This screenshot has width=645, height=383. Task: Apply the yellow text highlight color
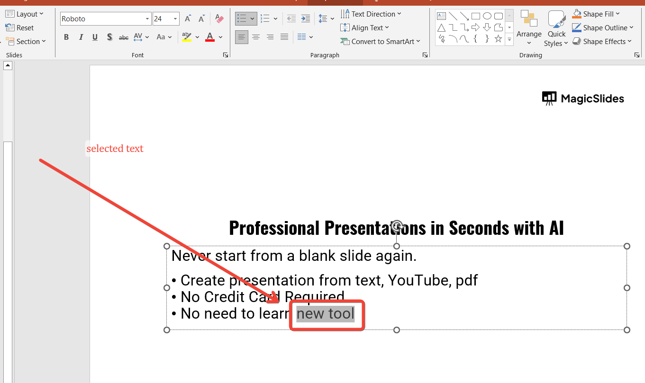tap(186, 37)
